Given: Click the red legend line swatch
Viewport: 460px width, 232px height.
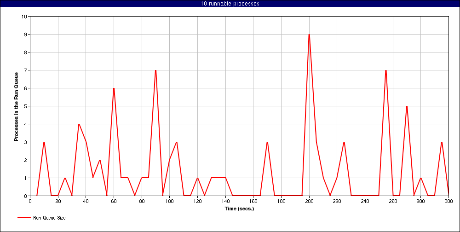Looking at the screenshot, I should pyautogui.click(x=24, y=218).
